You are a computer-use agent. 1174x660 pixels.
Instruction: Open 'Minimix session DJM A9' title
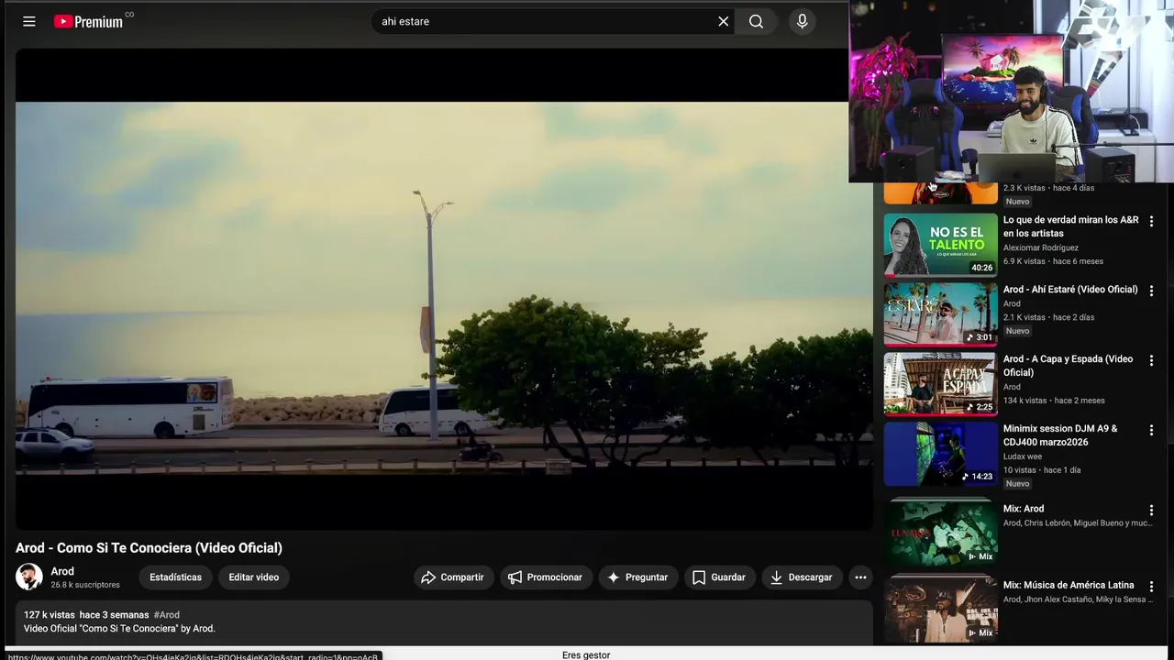1060,435
